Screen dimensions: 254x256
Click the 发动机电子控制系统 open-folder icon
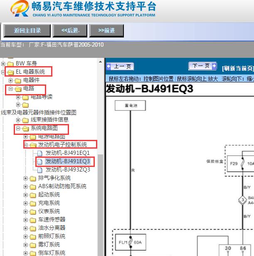33,145
